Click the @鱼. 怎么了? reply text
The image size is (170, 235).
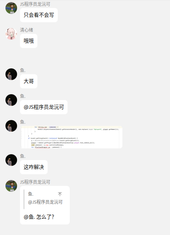click(x=39, y=217)
